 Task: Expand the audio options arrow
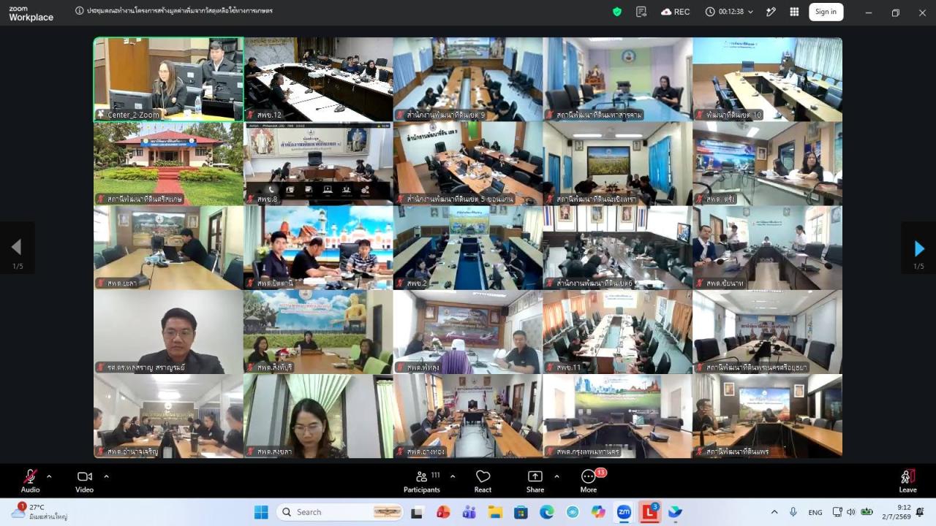coord(49,476)
